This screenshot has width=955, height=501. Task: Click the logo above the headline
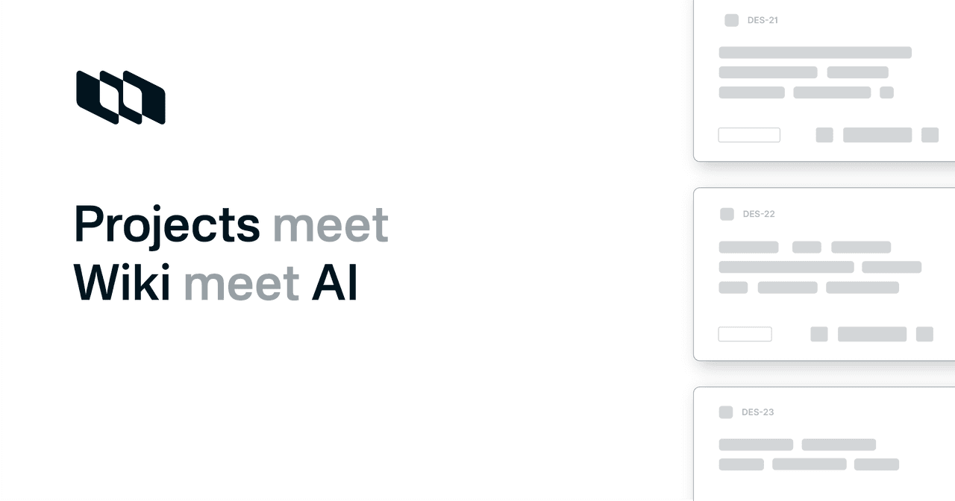coord(121,97)
